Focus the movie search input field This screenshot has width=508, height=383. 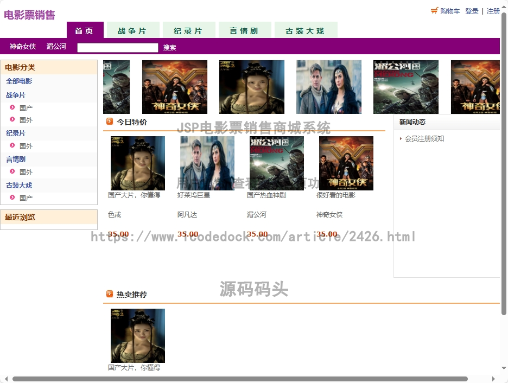pos(118,48)
